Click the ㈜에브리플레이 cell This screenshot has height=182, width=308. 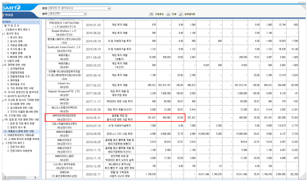click(64, 134)
